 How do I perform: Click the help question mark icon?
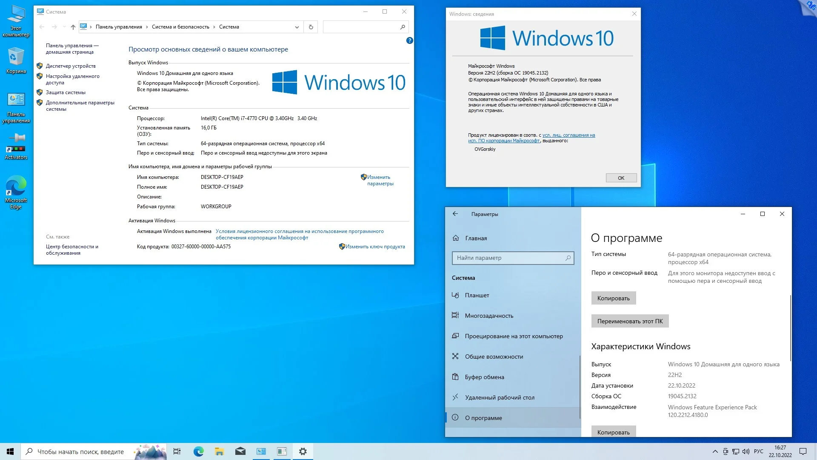[409, 40]
